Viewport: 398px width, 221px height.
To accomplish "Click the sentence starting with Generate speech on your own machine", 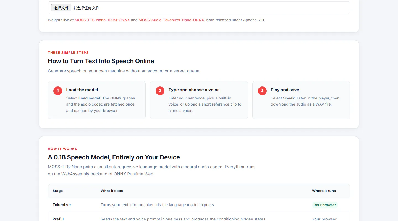I will pos(124,71).
